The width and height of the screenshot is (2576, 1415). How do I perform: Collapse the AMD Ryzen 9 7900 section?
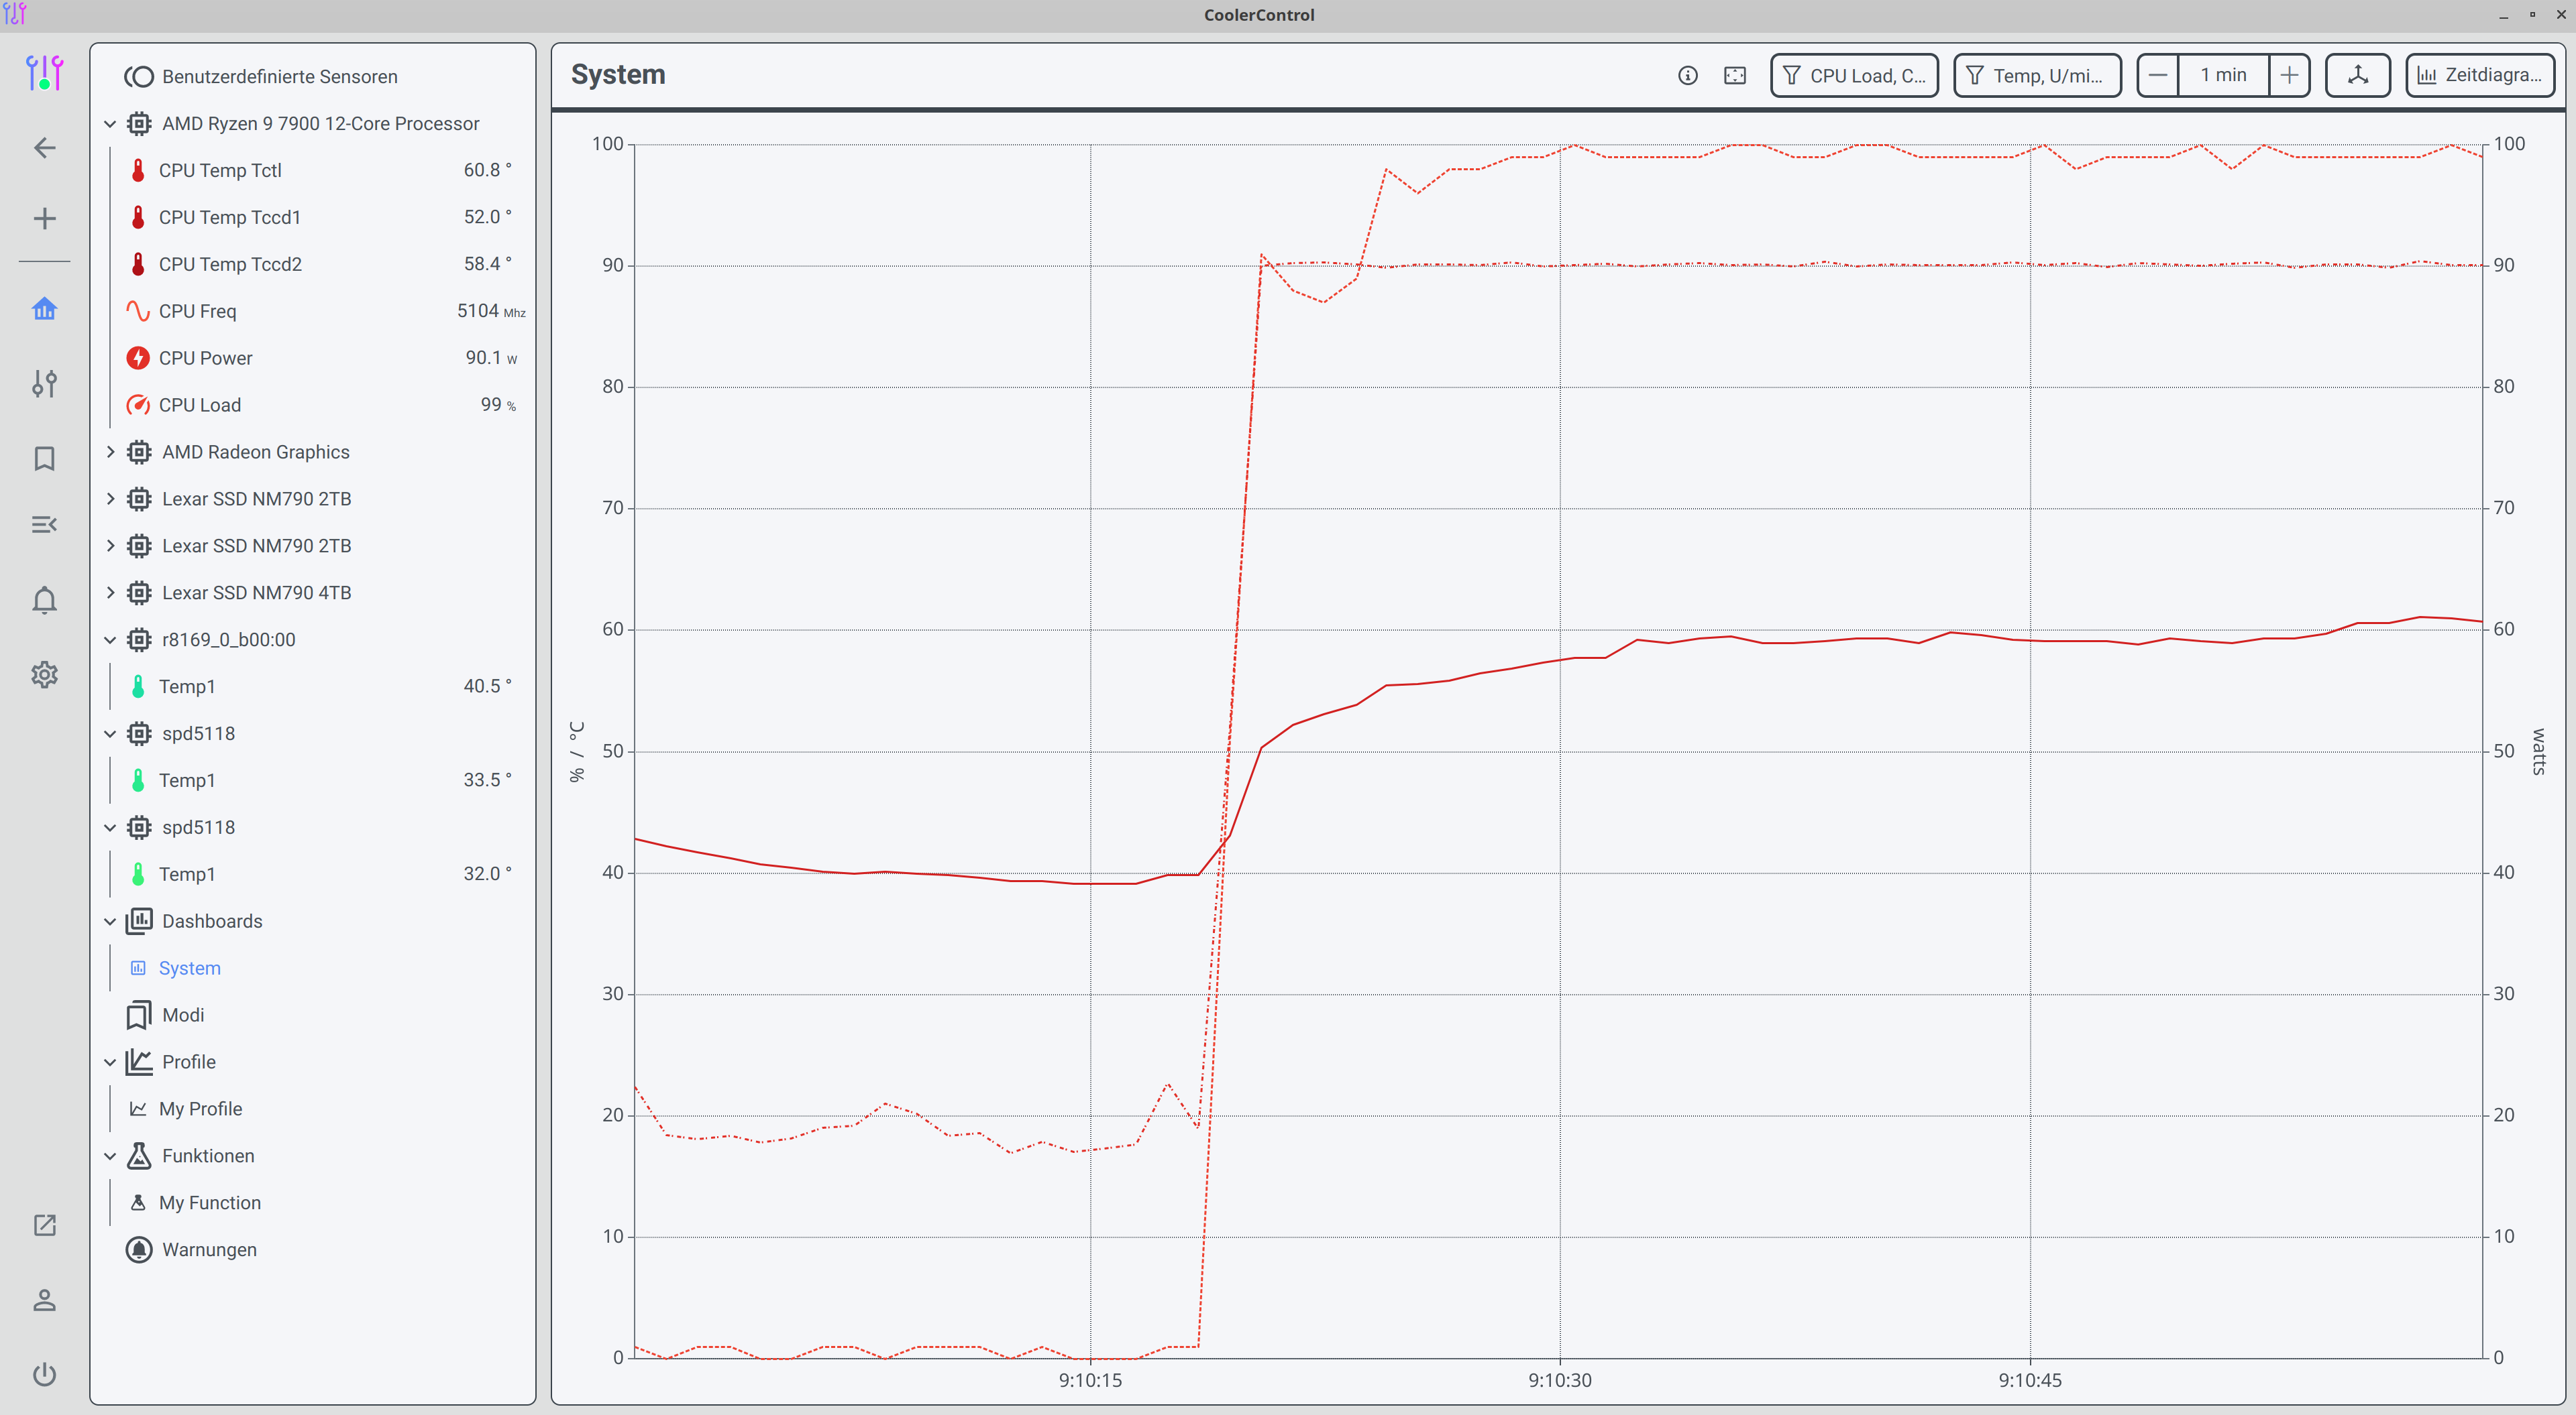110,123
